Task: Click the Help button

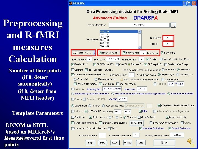Action: pos(90,143)
